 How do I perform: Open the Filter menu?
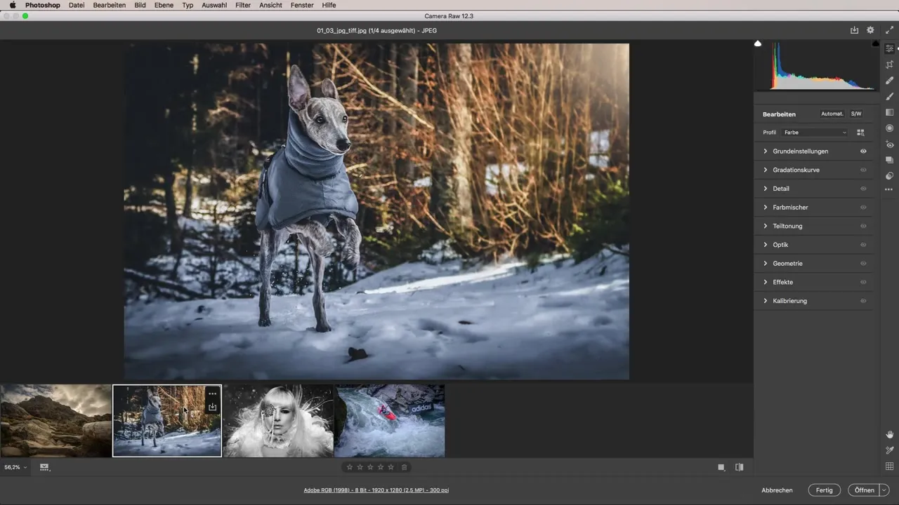(243, 5)
